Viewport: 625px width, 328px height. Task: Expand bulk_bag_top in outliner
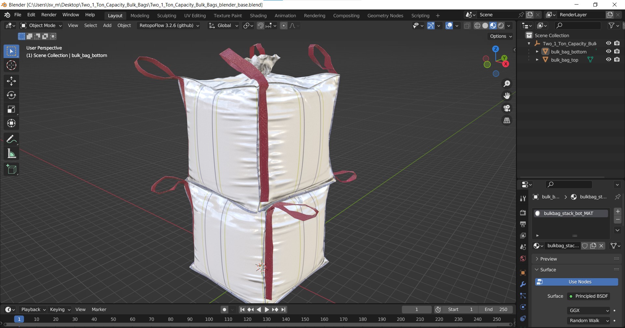click(x=537, y=60)
